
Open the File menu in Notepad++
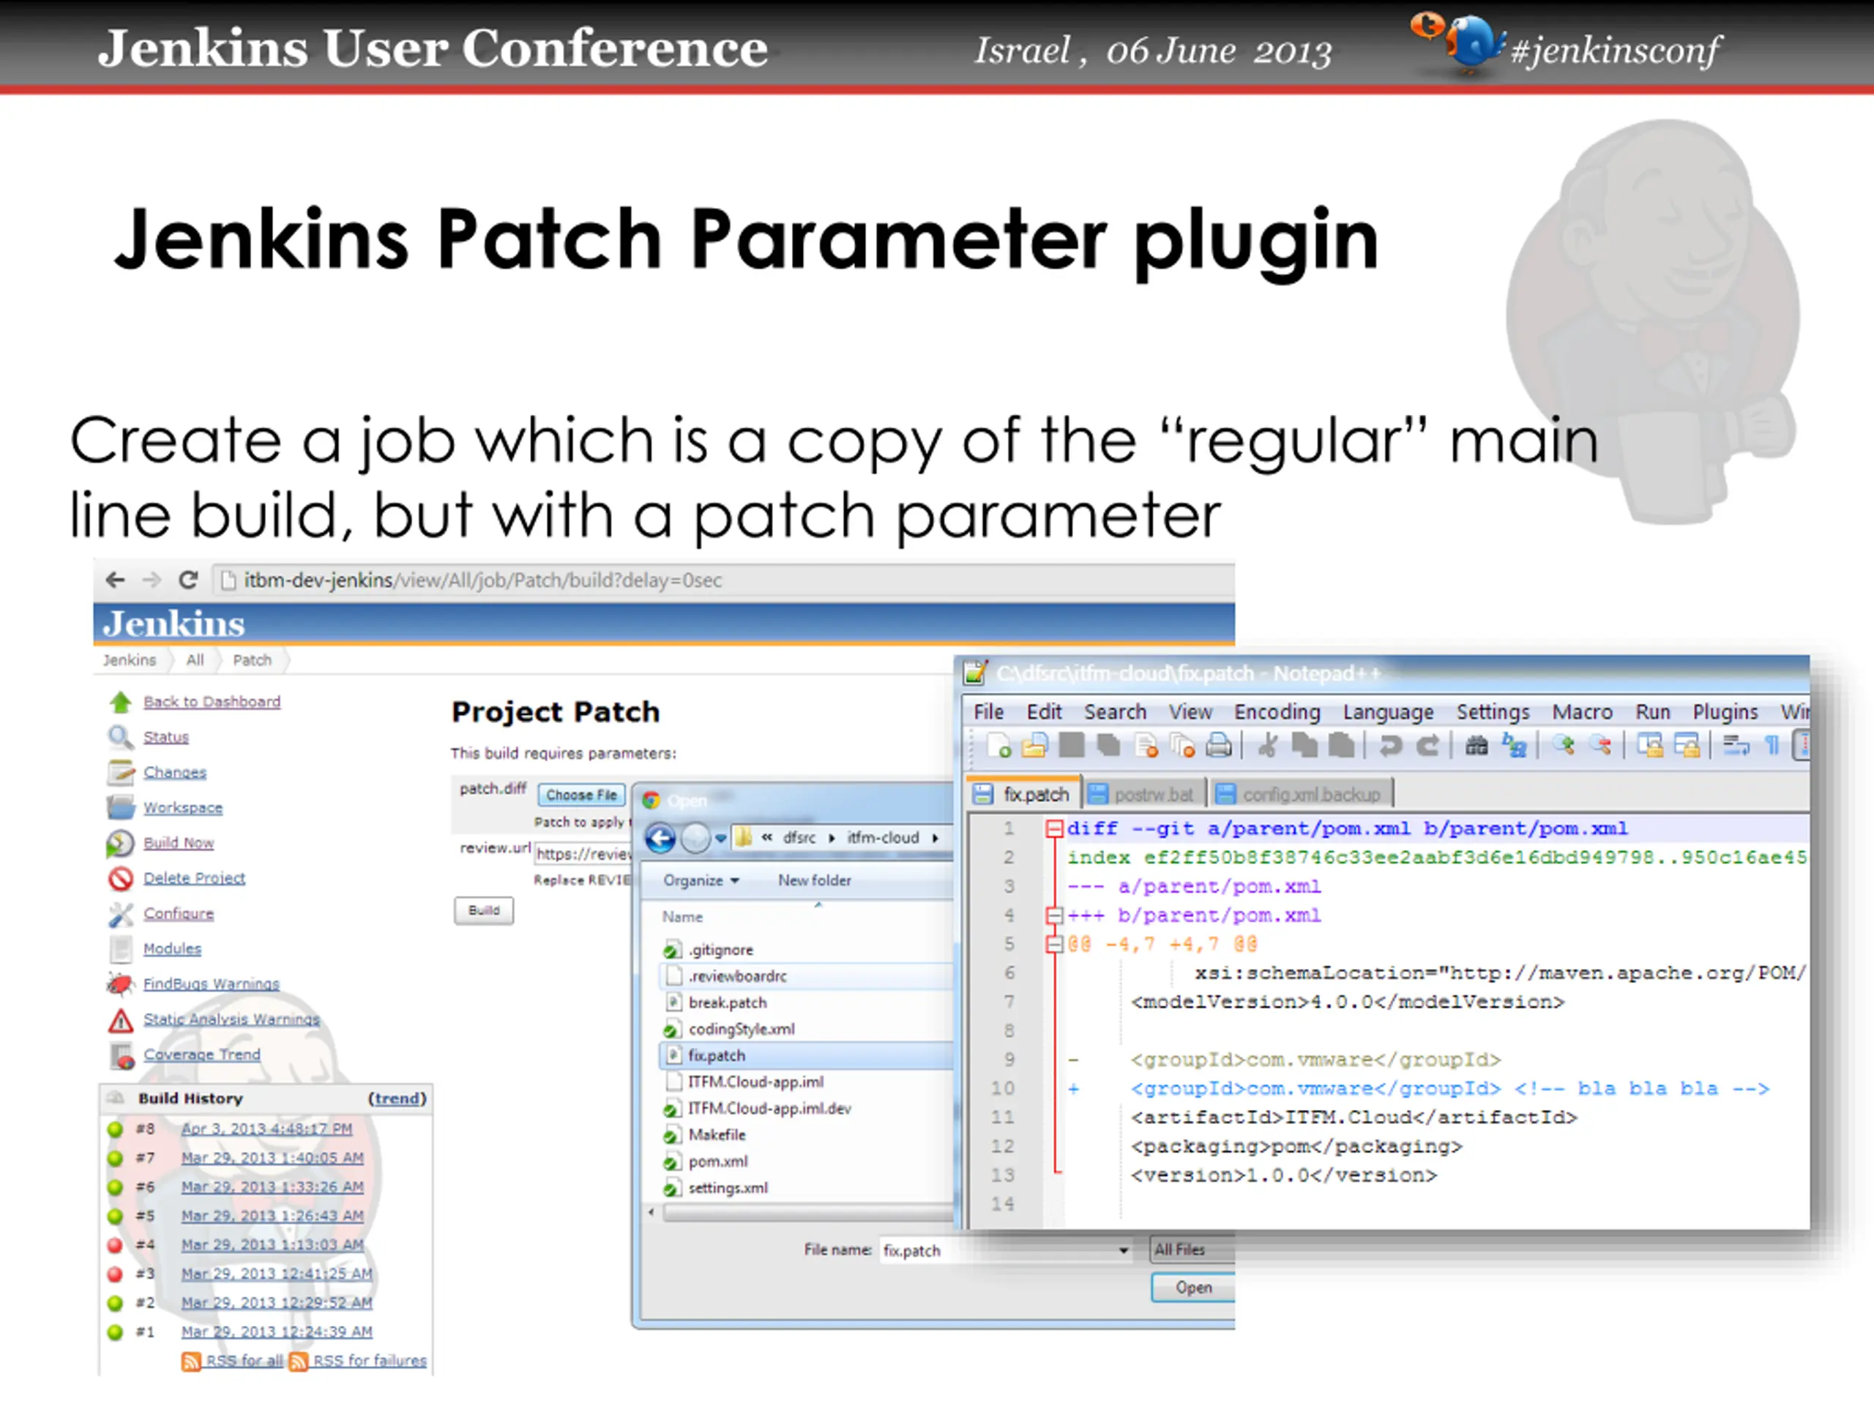click(989, 712)
